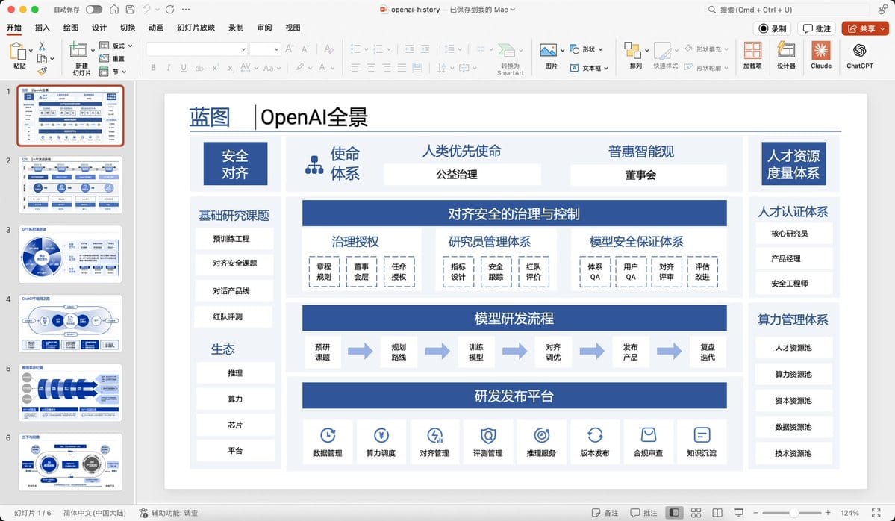Switch to Normal view icon in status bar
Screen dimensions: 895x521
pos(674,513)
